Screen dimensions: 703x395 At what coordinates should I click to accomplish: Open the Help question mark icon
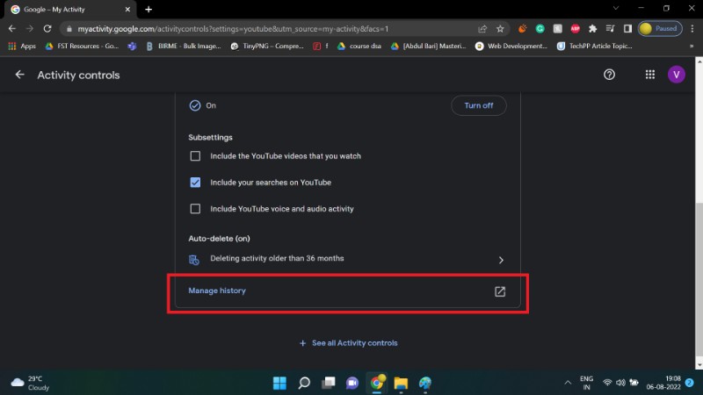(610, 75)
